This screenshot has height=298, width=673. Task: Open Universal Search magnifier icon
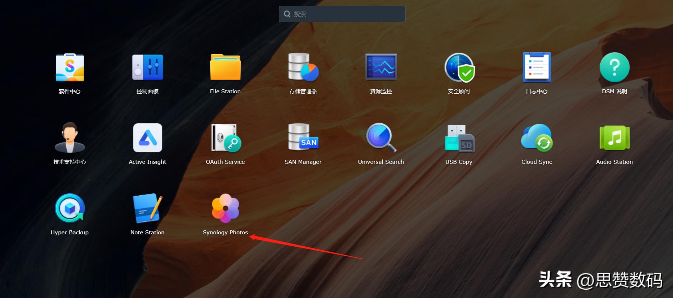pyautogui.click(x=381, y=138)
